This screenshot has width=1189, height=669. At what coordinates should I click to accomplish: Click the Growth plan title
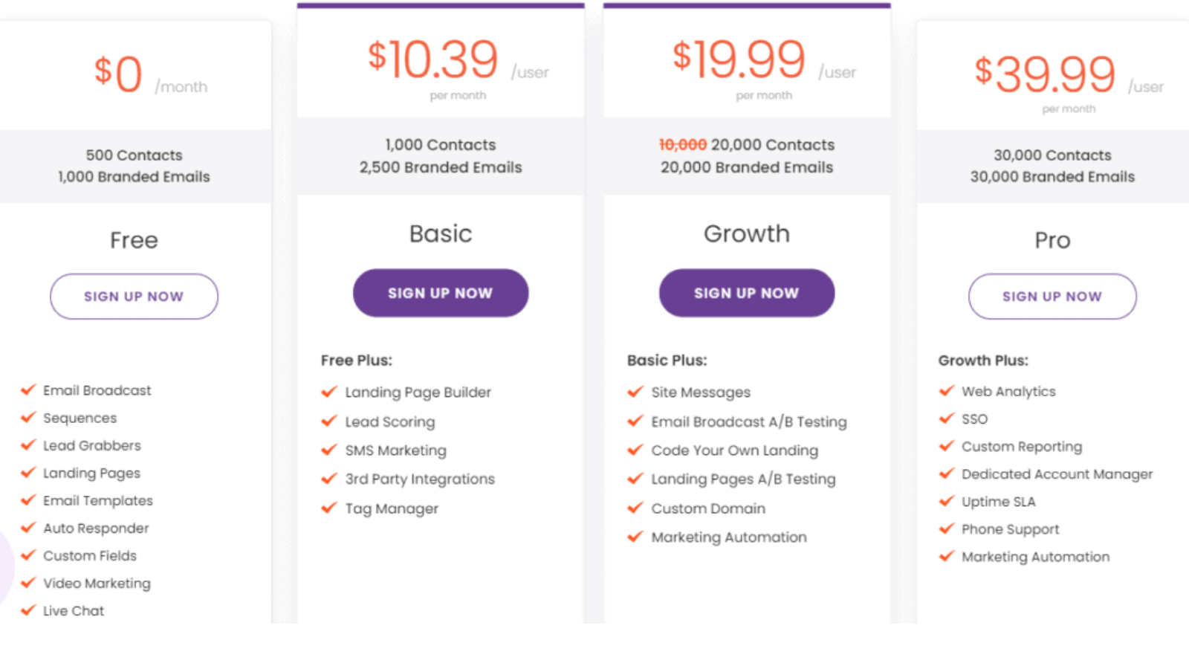coord(747,233)
